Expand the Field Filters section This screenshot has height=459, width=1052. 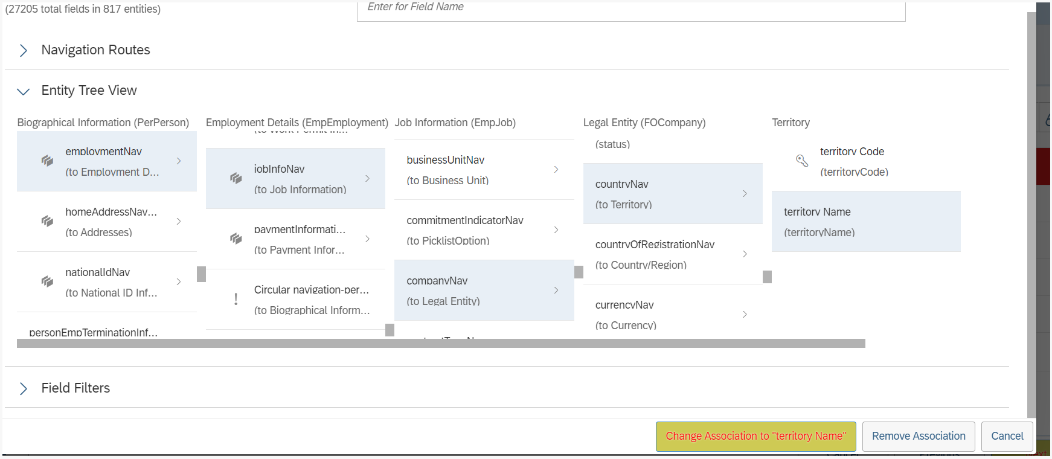[x=24, y=388]
